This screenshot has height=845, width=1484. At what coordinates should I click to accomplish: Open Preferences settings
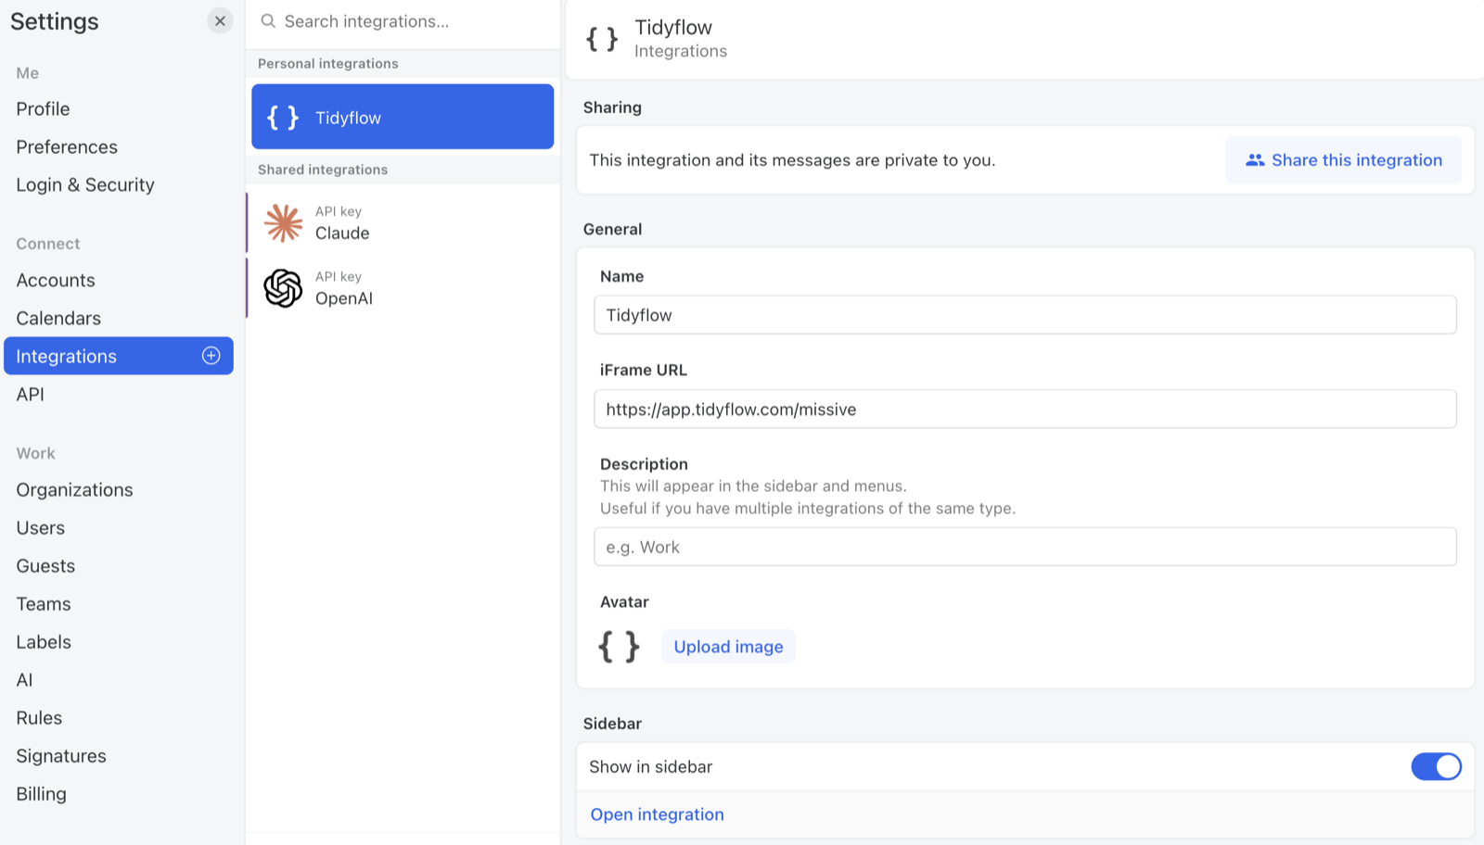[x=67, y=147]
